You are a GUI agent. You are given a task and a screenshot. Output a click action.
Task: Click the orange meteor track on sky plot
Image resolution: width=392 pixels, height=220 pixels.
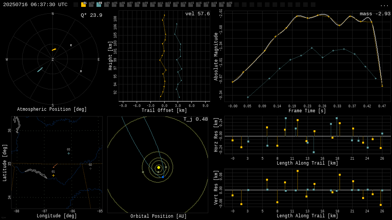tap(54, 50)
